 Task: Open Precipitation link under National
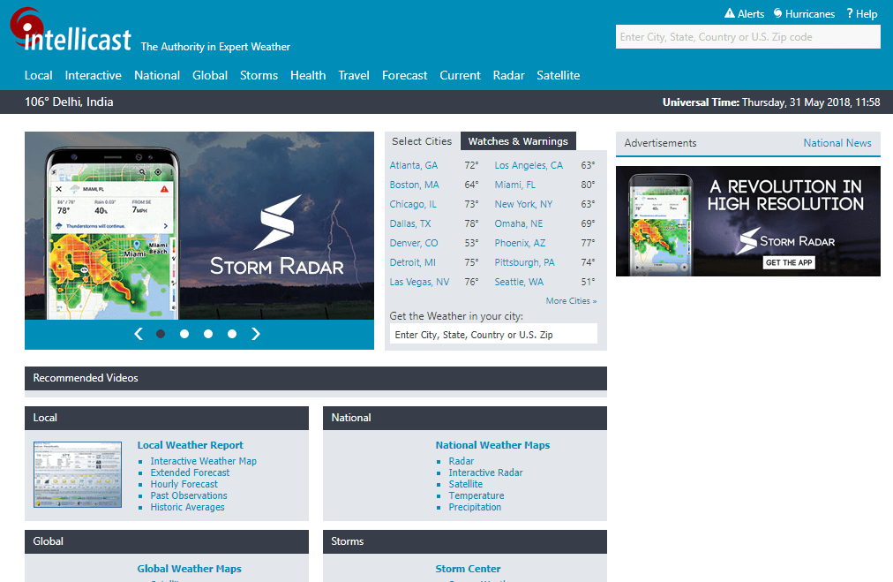click(x=475, y=507)
